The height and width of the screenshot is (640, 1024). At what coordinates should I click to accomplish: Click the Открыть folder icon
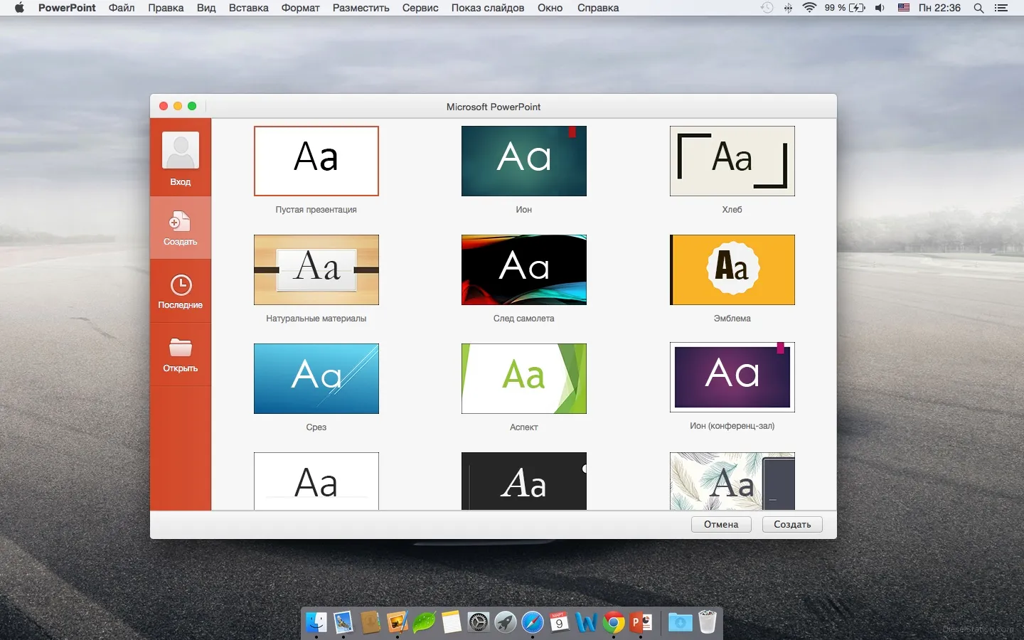(x=181, y=348)
